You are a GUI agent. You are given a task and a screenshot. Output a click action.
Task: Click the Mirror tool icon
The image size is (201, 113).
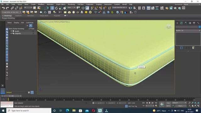coord(130,8)
